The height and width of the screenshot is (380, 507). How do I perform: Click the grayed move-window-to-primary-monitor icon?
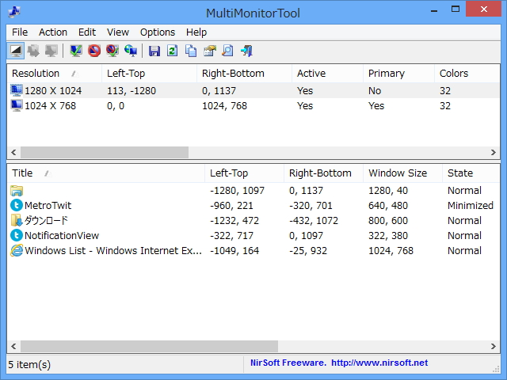tap(51, 51)
